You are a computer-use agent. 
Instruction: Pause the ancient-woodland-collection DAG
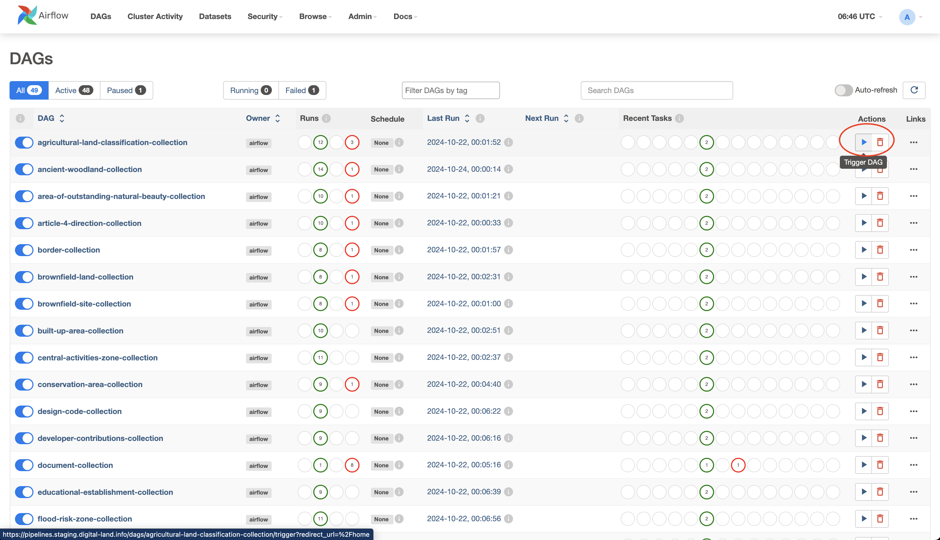(24, 169)
